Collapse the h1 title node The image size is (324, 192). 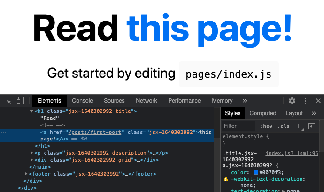(31, 111)
